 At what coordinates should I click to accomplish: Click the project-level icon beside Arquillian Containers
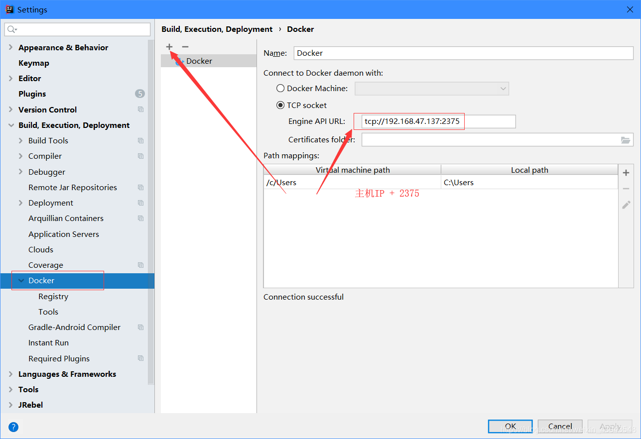coord(140,218)
